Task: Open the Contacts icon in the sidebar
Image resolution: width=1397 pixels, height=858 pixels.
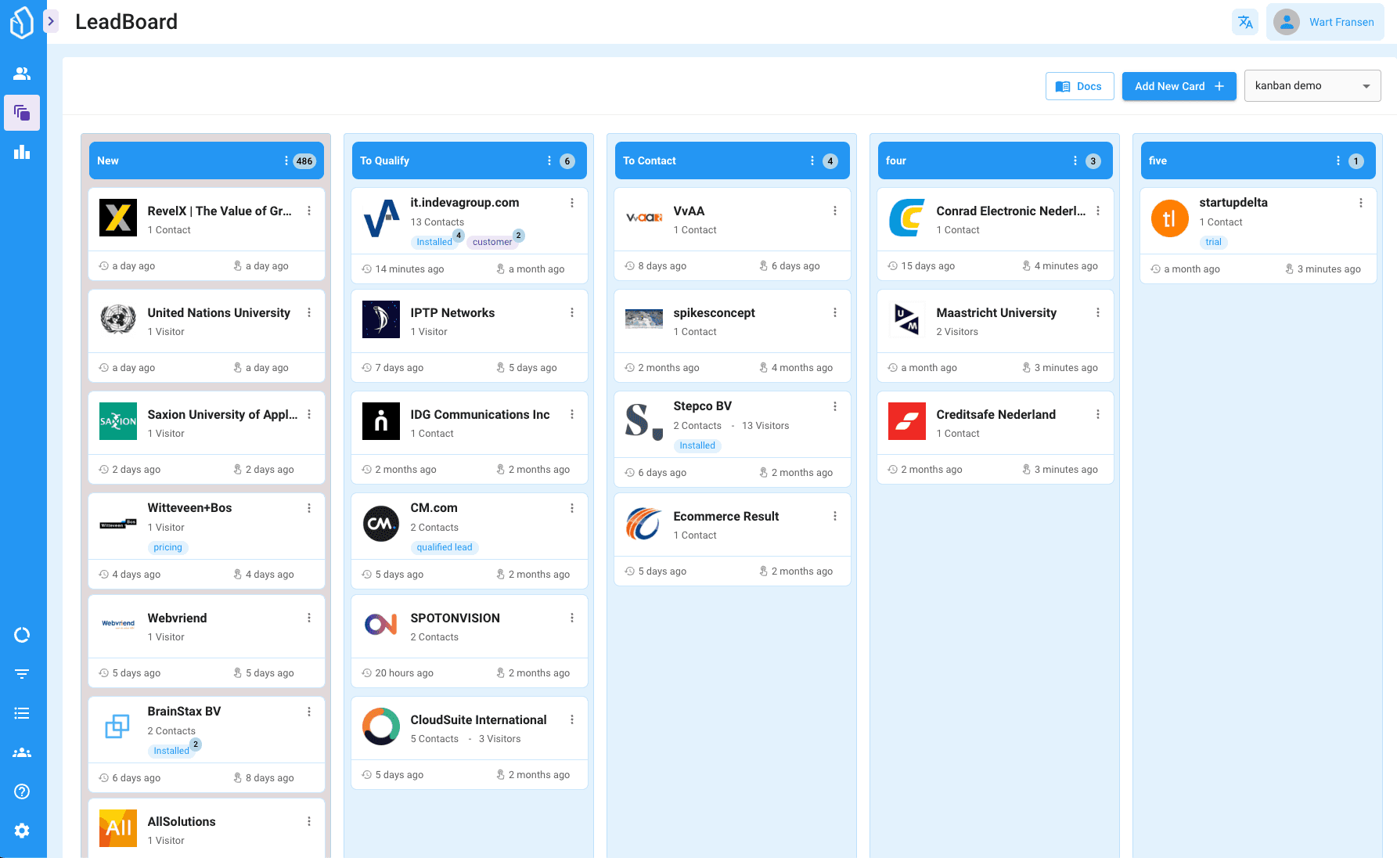Action: coord(22,73)
